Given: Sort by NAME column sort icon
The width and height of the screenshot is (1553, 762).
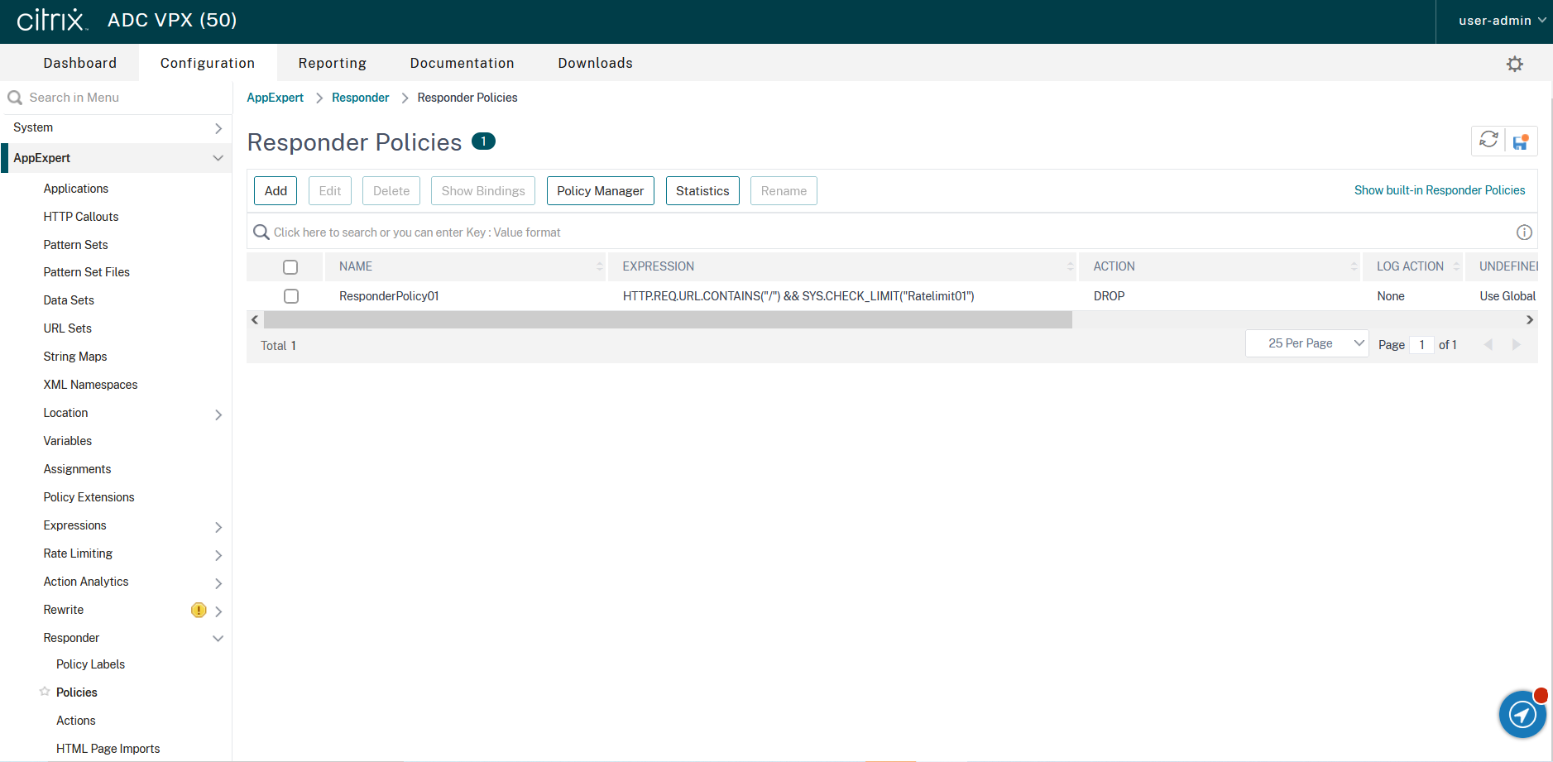Looking at the screenshot, I should tap(600, 266).
